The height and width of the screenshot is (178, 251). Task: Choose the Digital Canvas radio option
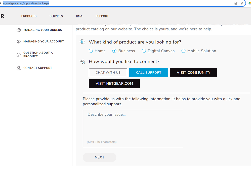click(x=144, y=51)
